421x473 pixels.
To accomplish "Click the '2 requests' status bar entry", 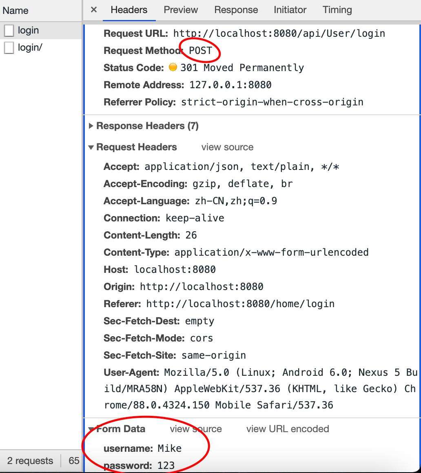I will [x=30, y=461].
